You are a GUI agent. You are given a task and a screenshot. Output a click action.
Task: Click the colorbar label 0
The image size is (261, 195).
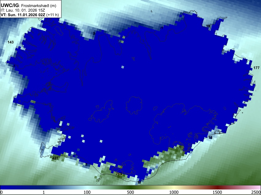[x=2, y=192]
